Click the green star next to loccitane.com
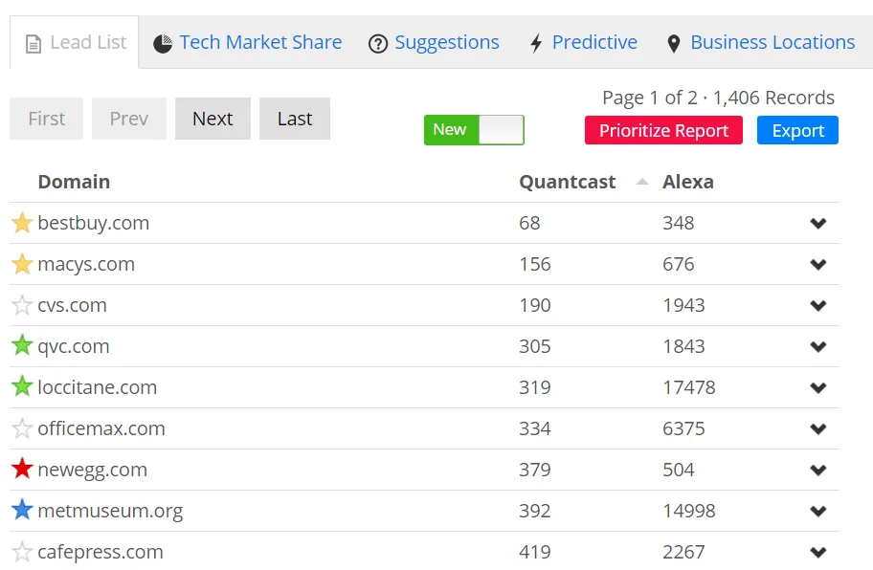Viewport: 873px width, 570px height. coord(22,387)
